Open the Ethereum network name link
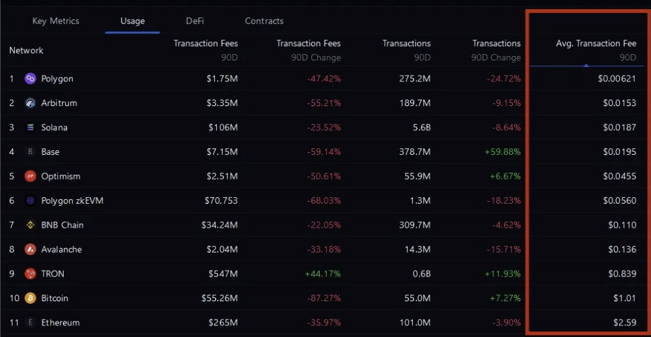The width and height of the screenshot is (651, 337). tap(60, 323)
